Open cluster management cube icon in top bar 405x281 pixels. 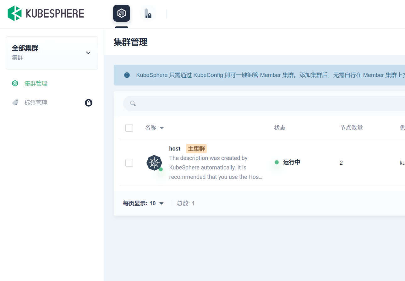click(x=122, y=13)
